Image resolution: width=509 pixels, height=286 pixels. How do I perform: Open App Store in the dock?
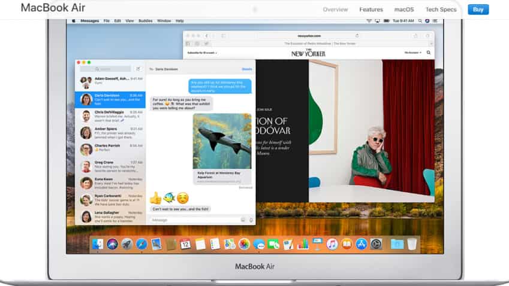(x=362, y=244)
